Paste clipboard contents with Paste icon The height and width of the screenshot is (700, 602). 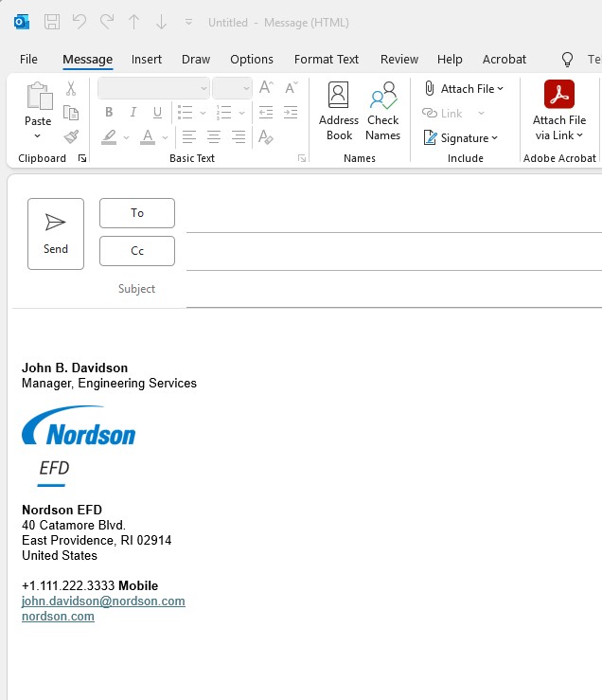point(40,96)
